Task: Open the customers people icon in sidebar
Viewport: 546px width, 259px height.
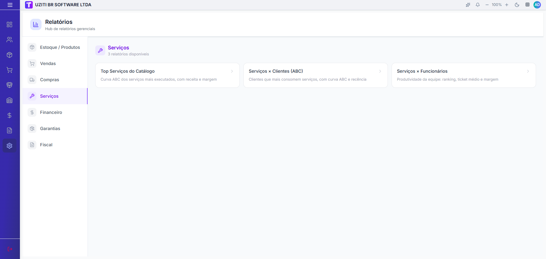Action: click(9, 40)
